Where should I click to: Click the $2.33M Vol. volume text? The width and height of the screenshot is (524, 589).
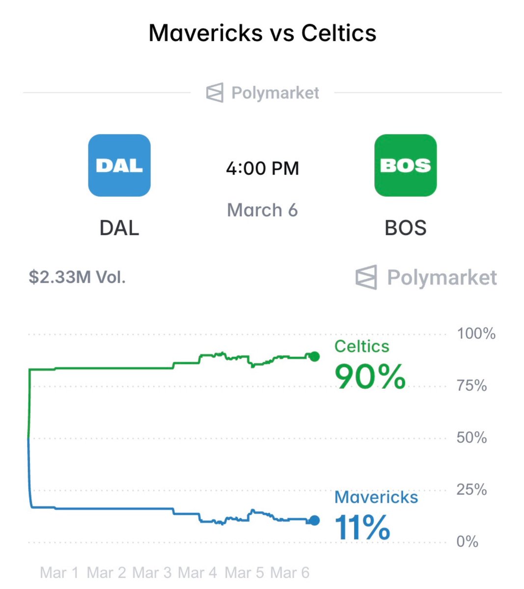pos(77,277)
